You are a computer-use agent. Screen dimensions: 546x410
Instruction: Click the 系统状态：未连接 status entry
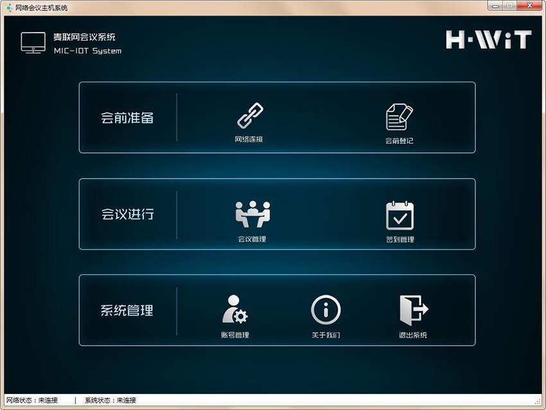click(110, 400)
